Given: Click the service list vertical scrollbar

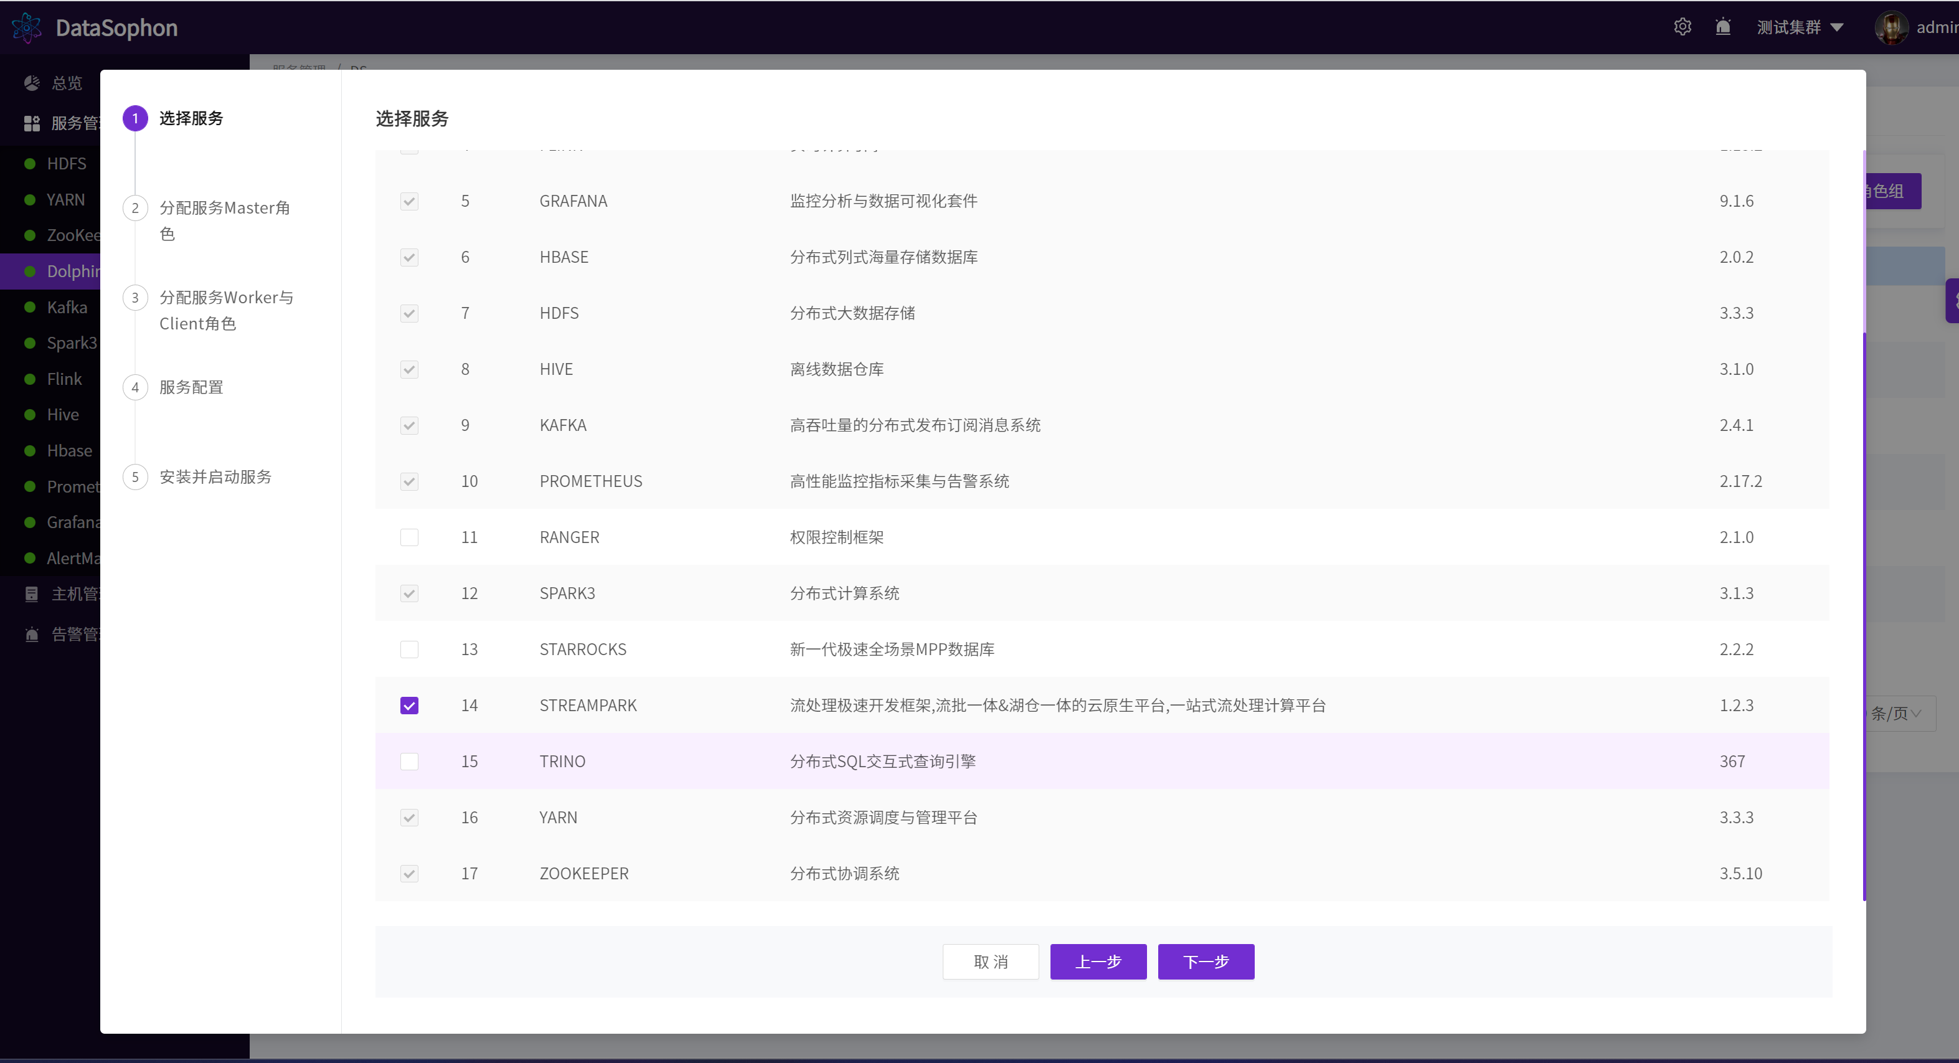Looking at the screenshot, I should coord(1864,616).
